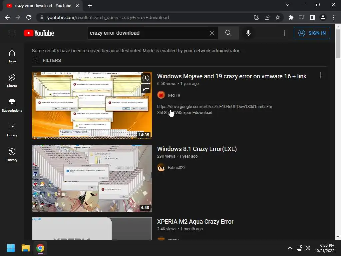Click the page vertical scrollbar thumb
Image resolution: width=341 pixels, height=256 pixels.
(338, 44)
